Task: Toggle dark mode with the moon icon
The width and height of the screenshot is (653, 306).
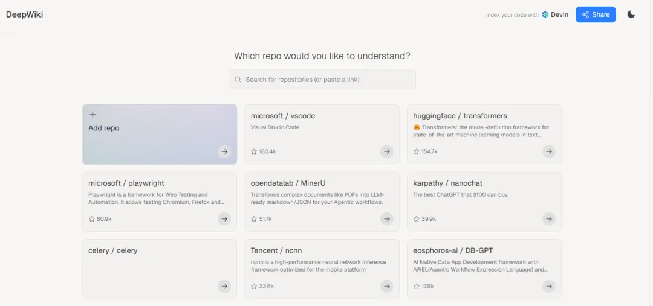Action: coord(631,14)
